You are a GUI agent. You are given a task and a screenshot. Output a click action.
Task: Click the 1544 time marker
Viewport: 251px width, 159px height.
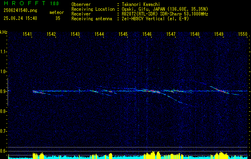pos(99,34)
